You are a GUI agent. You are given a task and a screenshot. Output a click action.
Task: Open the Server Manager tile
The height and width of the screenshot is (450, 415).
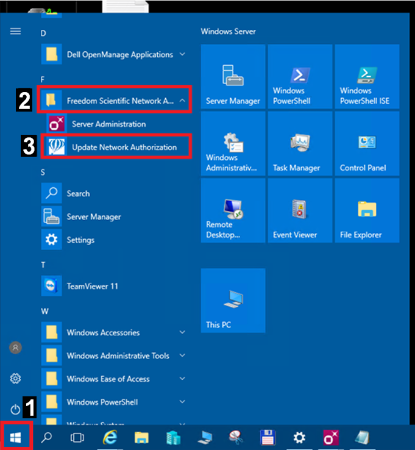pyautogui.click(x=233, y=77)
